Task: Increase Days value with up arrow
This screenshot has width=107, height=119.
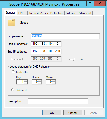Action: [x=26, y=81]
